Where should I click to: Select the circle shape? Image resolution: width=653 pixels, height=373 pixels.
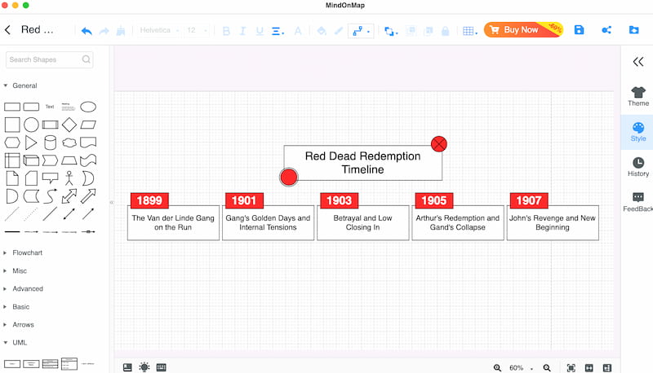pos(31,125)
